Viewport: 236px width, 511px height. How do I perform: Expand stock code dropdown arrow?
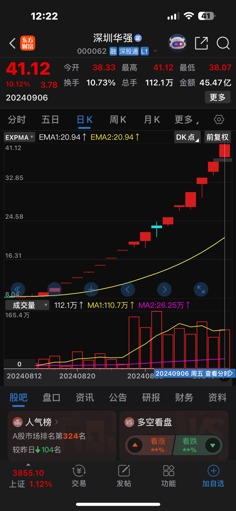click(x=155, y=51)
